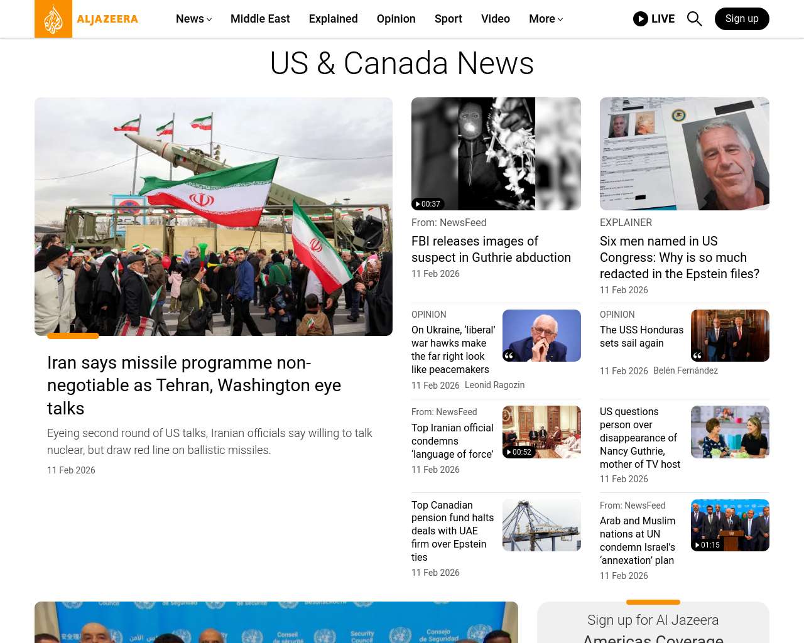Open the Explained menu item
This screenshot has width=804, height=643.
pyautogui.click(x=333, y=19)
